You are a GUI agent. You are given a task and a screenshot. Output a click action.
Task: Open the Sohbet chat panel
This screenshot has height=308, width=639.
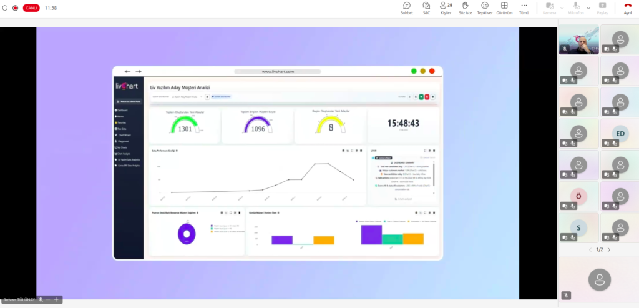pos(407,7)
